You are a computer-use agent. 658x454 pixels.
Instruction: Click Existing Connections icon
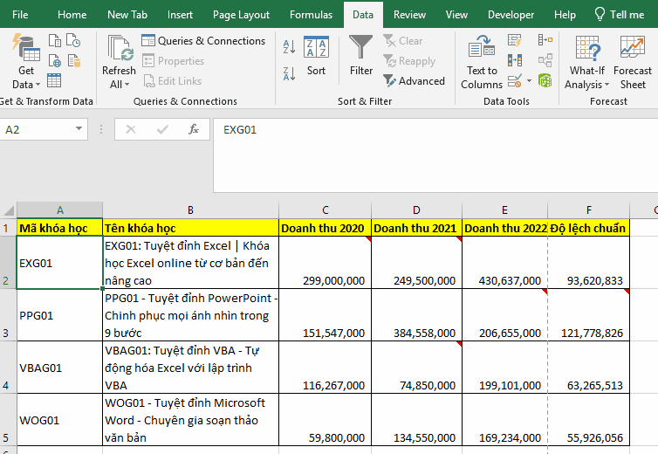tap(74, 61)
